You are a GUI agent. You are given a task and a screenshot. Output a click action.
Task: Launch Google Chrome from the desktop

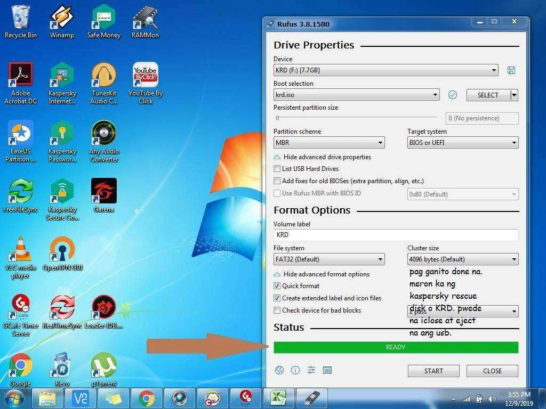click(21, 370)
